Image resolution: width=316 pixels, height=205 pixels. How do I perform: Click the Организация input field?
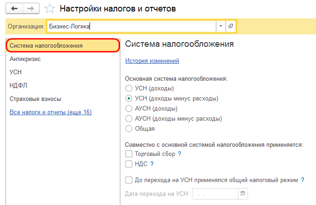tap(132, 26)
